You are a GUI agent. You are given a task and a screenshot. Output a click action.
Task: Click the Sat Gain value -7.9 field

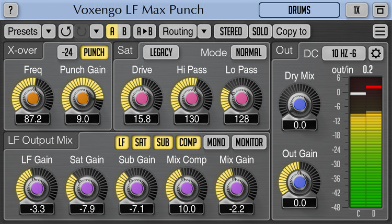(87, 209)
